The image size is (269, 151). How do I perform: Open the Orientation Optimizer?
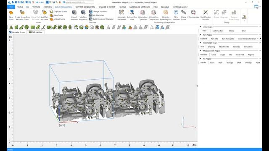point(143,15)
